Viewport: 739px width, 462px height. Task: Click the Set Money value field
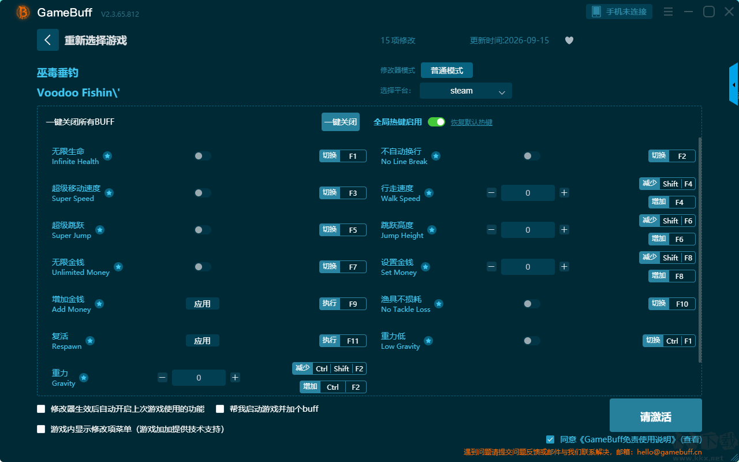[x=528, y=267]
